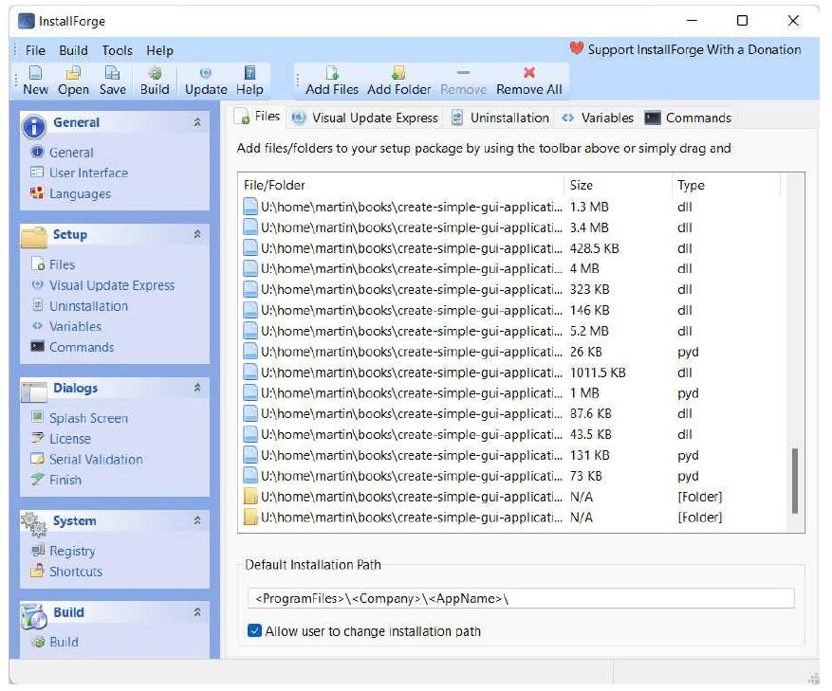The width and height of the screenshot is (832, 691).
Task: Open toolbar Help icon
Action: tap(250, 74)
